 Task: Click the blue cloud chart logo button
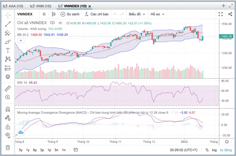tap(21, 132)
